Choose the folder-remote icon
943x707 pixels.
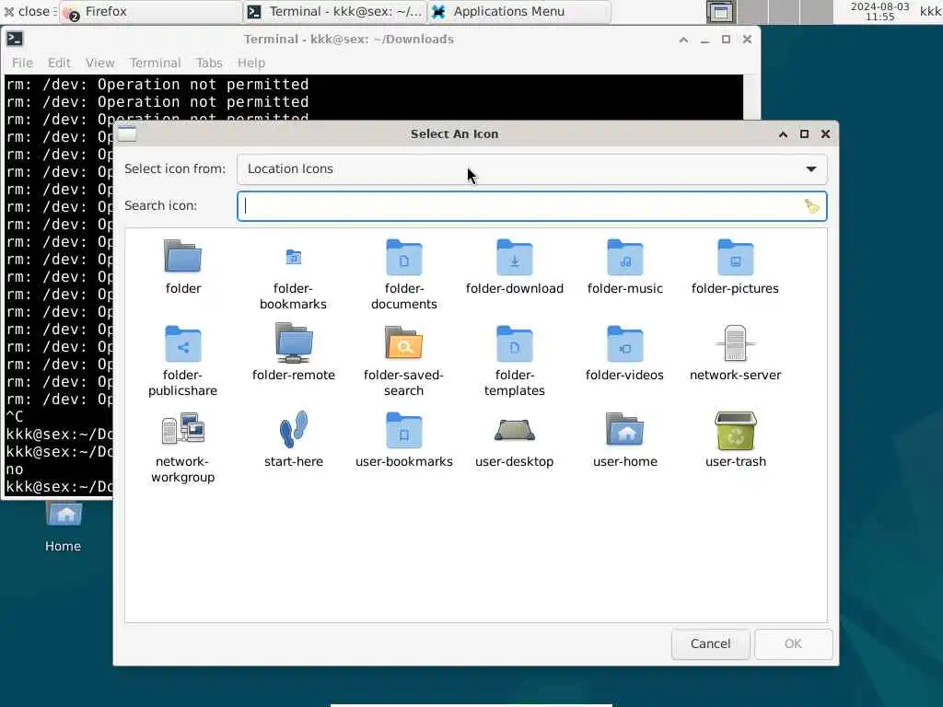point(293,342)
